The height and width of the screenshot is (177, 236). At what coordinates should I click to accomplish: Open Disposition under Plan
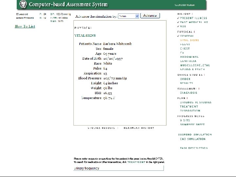tap(190, 111)
